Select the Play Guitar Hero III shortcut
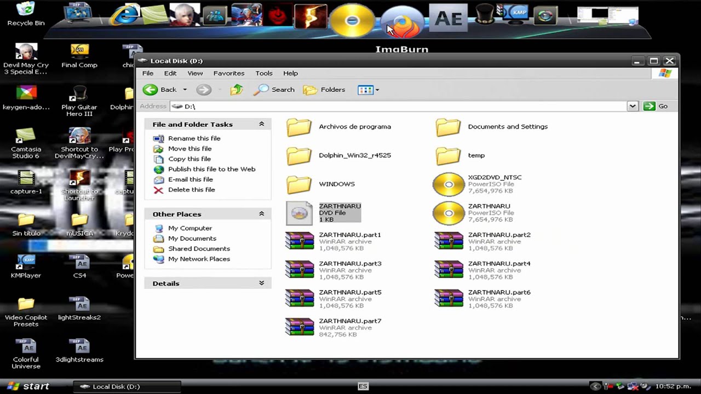Image resolution: width=701 pixels, height=394 pixels. click(x=79, y=101)
